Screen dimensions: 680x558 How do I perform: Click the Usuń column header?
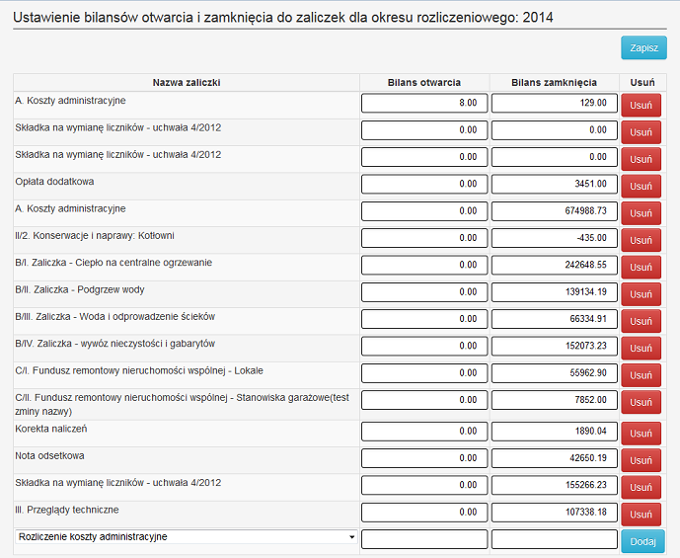642,82
